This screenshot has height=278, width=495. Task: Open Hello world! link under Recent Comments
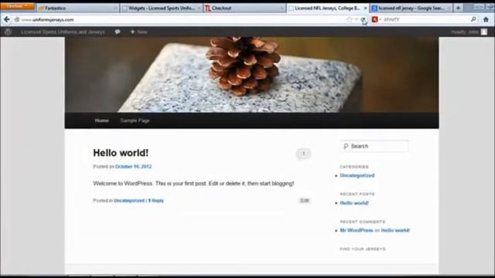pyautogui.click(x=395, y=230)
